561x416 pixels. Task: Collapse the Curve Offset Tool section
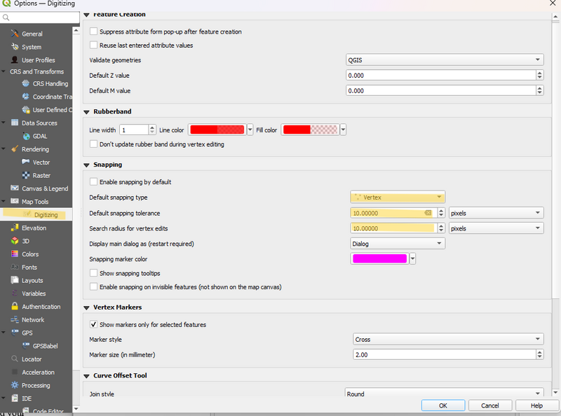[x=86, y=376]
